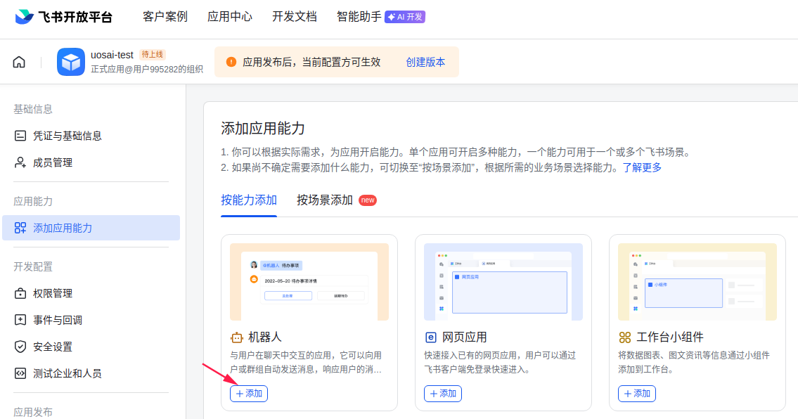Click the Feishu Open Platform logo
Screen dimensions: 798x419
63,17
